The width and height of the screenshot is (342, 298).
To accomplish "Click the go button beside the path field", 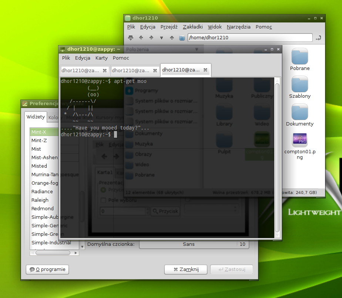I will tap(318, 38).
